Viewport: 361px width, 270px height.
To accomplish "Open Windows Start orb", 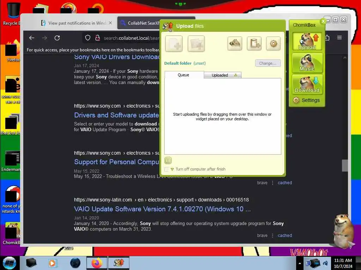I will click(9, 263).
